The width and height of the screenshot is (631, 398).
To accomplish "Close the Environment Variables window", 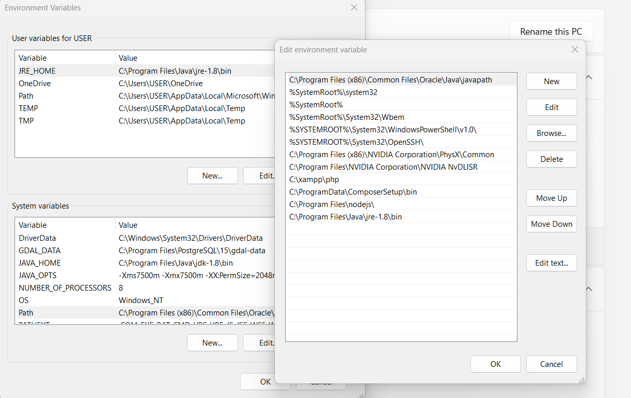I will 354,8.
